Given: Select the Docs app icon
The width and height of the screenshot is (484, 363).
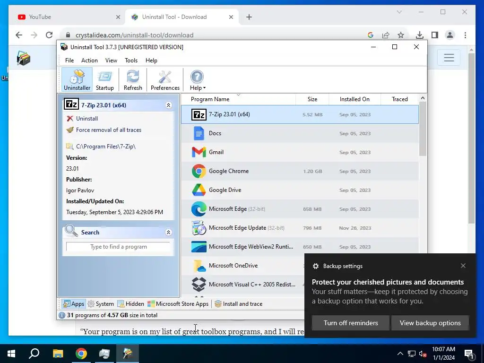Looking at the screenshot, I should coord(199,133).
